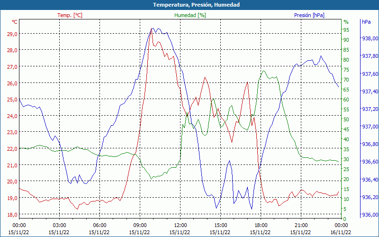
Task: Click the 35 humidity axis value
Action: point(346,149)
